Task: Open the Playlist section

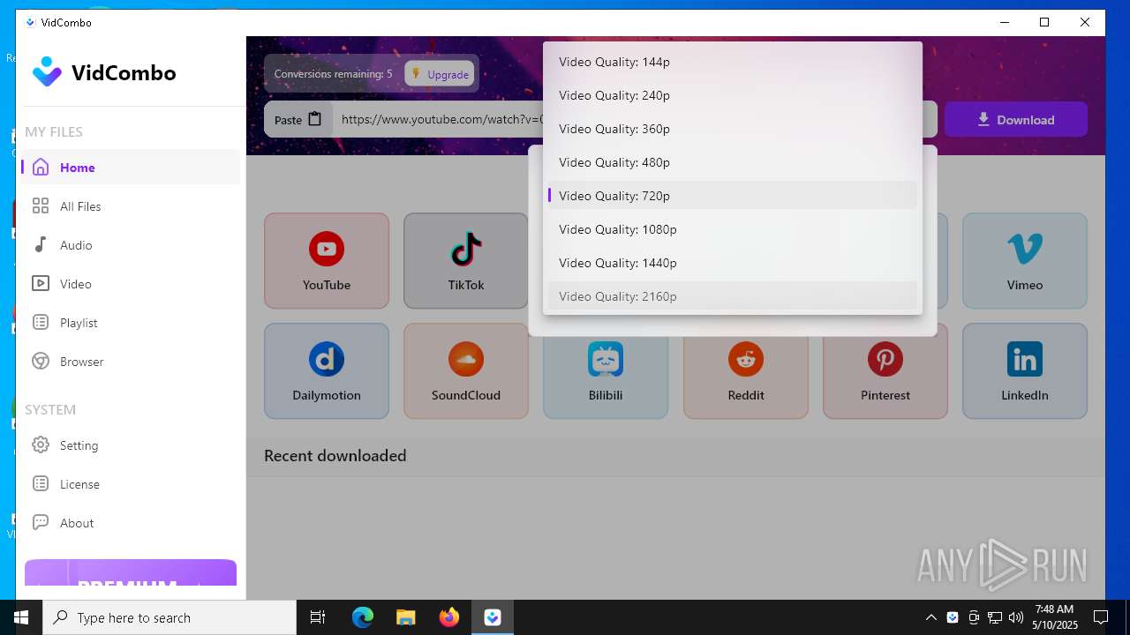Action: pyautogui.click(x=132, y=323)
